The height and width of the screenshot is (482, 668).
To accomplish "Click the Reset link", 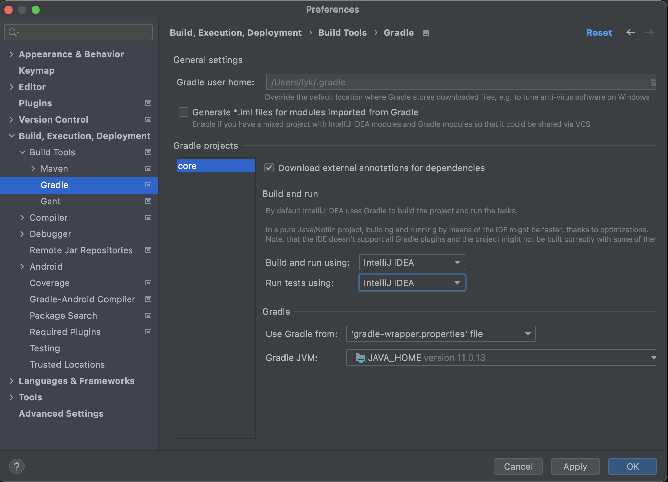I will [599, 33].
